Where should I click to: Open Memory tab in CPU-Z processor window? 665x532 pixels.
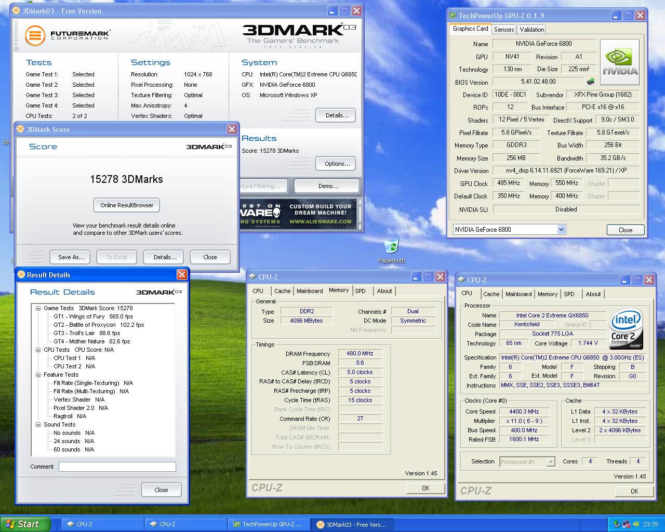click(548, 294)
